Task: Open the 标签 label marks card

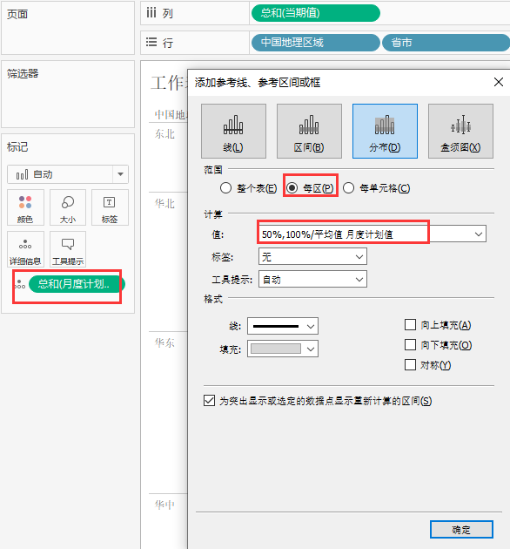Action: point(110,207)
